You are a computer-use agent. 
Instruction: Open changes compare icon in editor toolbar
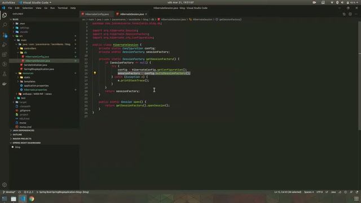point(344,14)
